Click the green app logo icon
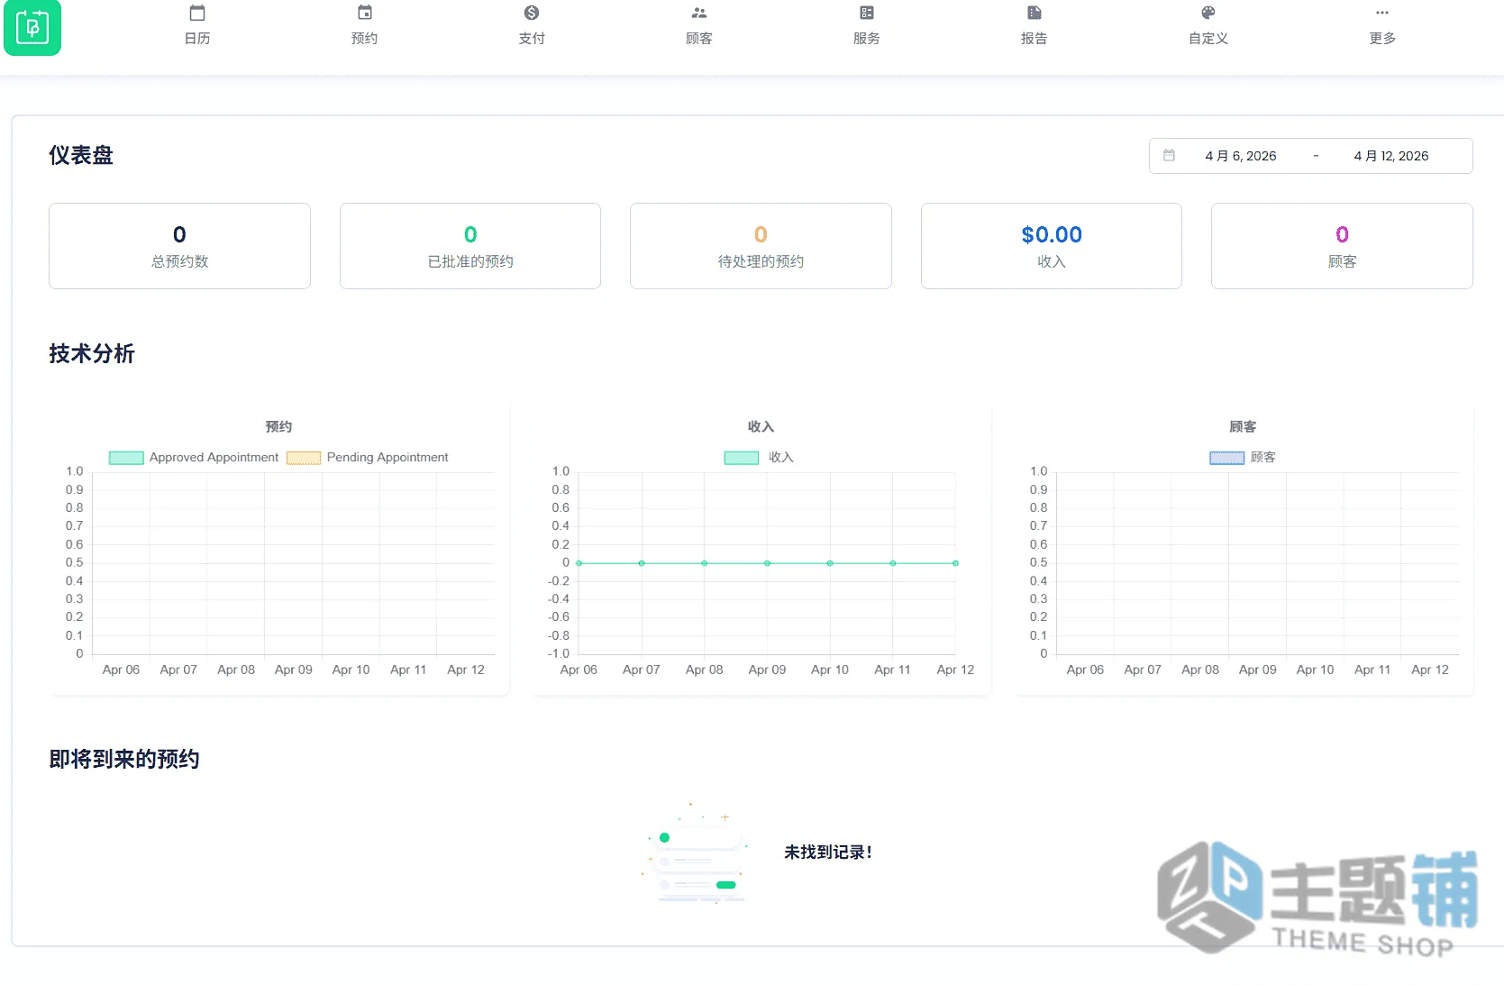This screenshot has width=1504, height=985. (32, 27)
